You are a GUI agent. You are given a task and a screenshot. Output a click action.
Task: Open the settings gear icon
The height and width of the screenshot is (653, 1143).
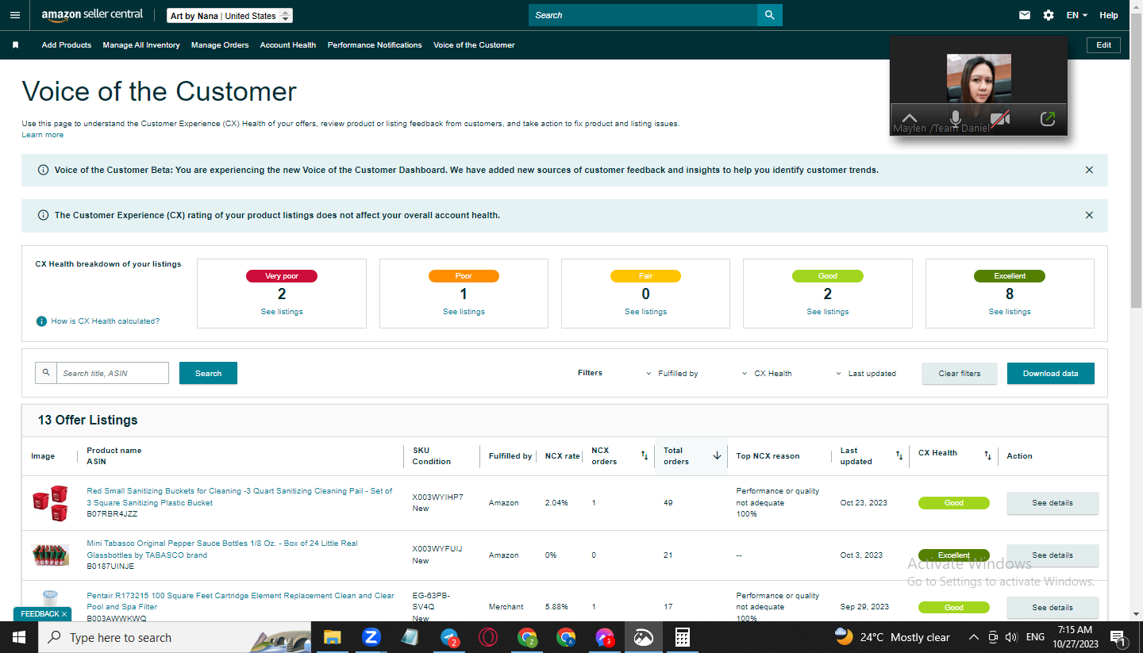1049,15
